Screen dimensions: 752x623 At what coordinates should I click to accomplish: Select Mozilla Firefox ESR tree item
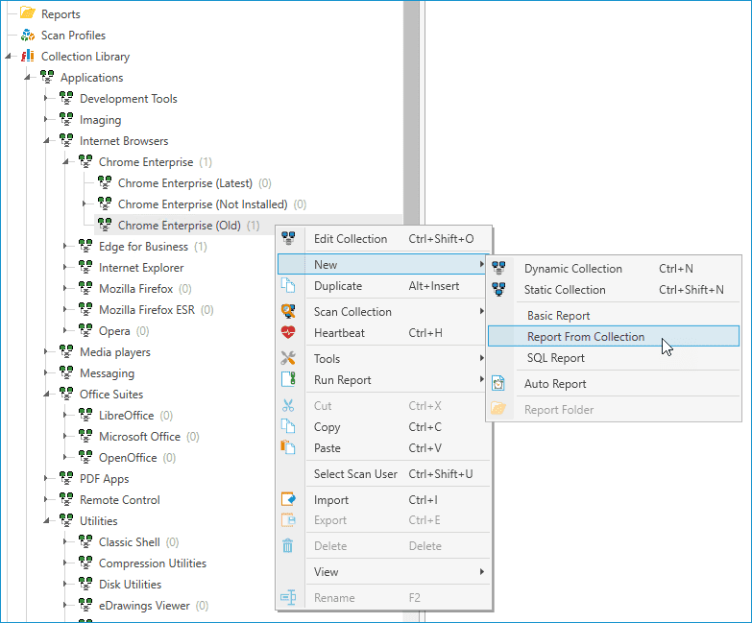pyautogui.click(x=146, y=310)
